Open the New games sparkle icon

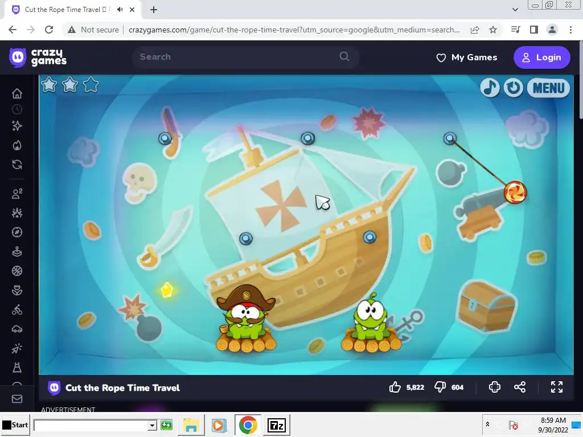click(17, 126)
